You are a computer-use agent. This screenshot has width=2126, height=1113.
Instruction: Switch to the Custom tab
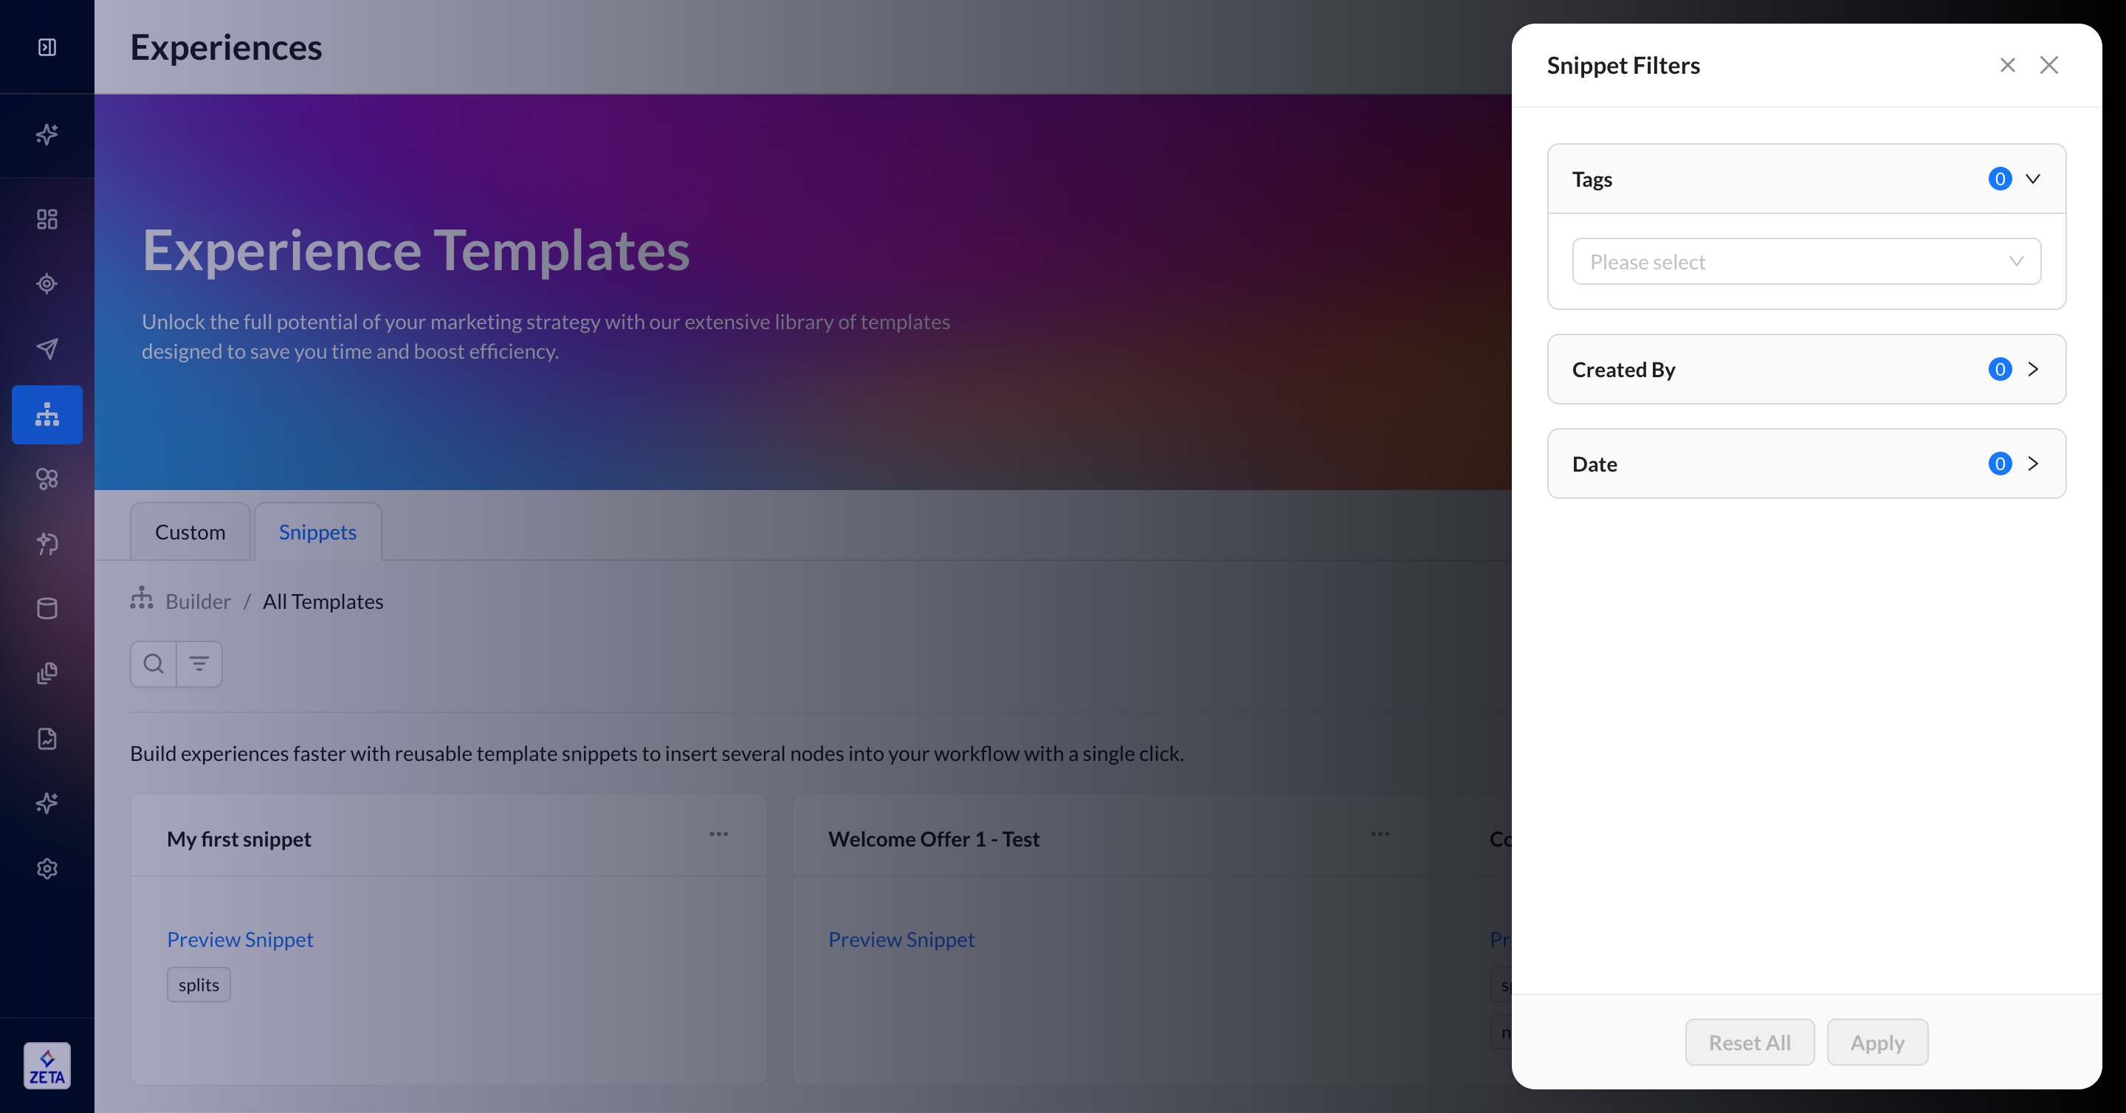[190, 532]
